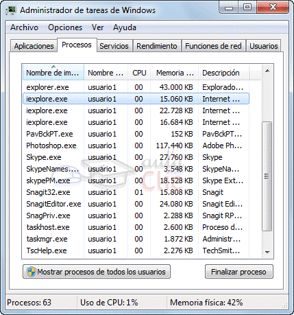This screenshot has height=315, width=294.
Task: Select the taskhost.exe process
Action: (x=136, y=227)
